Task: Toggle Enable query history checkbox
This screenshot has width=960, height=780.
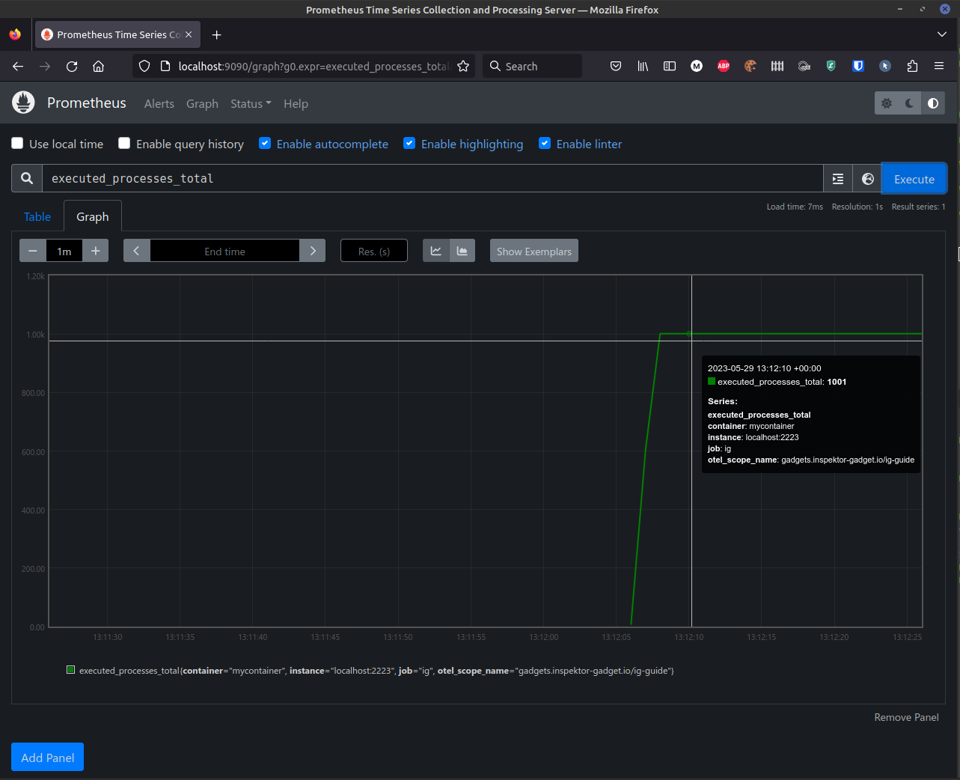Action: (x=124, y=143)
